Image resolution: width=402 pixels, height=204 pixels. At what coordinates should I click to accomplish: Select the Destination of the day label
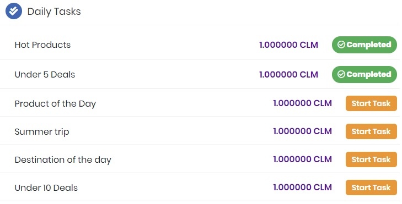pyautogui.click(x=63, y=160)
